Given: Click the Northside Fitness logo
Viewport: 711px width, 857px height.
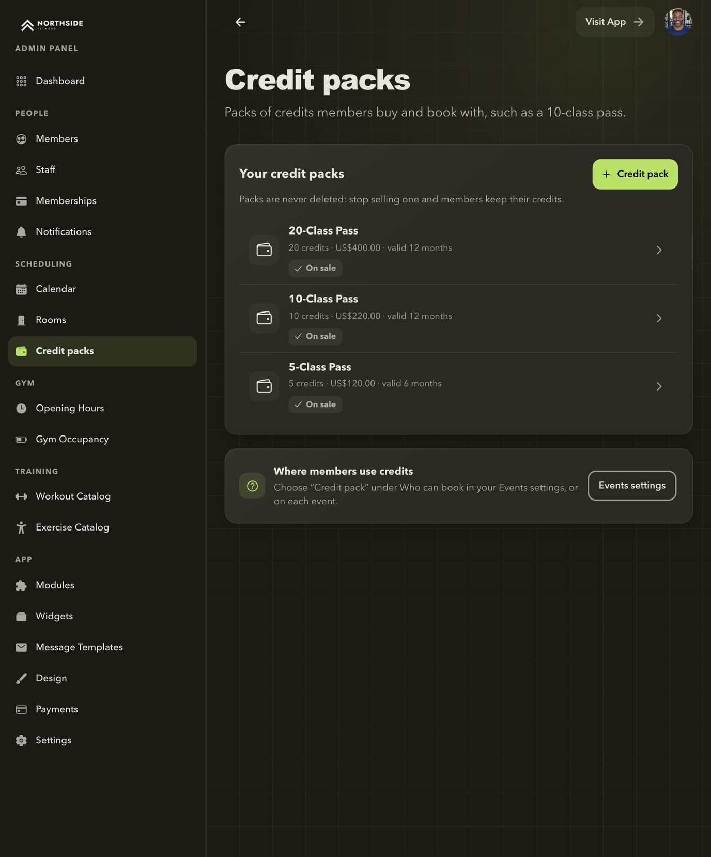Looking at the screenshot, I should (x=52, y=24).
